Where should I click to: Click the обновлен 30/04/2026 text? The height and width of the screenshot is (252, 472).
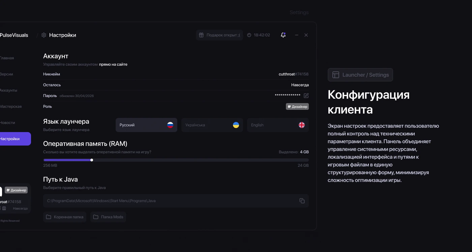77,96
